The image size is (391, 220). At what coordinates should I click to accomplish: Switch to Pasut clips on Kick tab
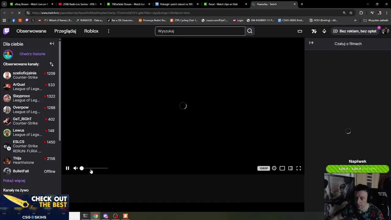[x=225, y=4]
